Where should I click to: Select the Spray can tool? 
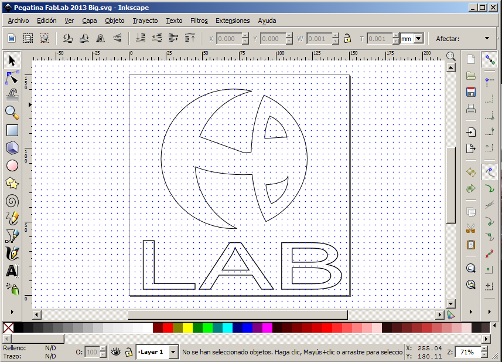[12, 289]
